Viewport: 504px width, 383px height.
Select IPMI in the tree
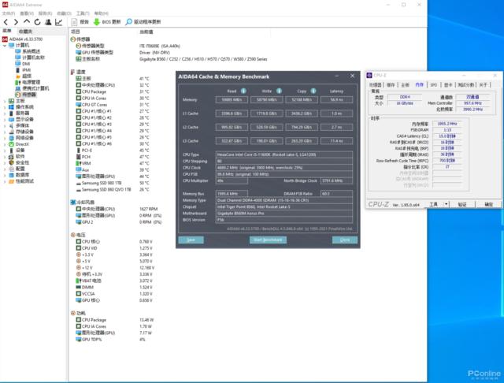pyautogui.click(x=23, y=70)
